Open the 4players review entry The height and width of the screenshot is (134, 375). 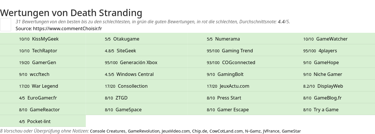(332, 51)
